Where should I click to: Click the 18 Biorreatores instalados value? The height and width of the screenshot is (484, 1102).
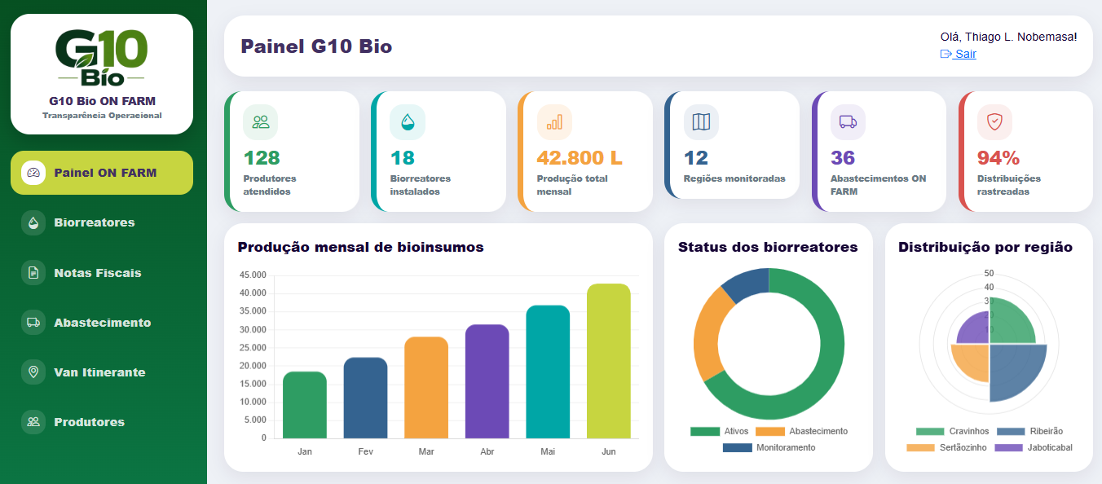coord(403,157)
